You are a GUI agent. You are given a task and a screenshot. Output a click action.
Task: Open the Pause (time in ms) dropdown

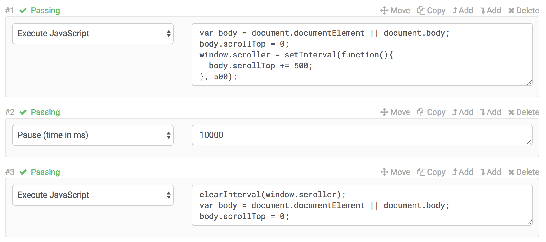click(x=93, y=135)
